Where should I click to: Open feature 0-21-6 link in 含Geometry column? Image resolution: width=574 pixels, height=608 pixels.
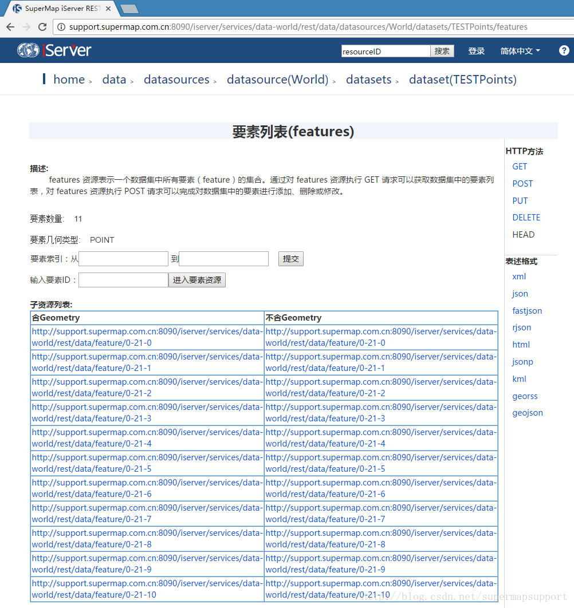coord(147,488)
